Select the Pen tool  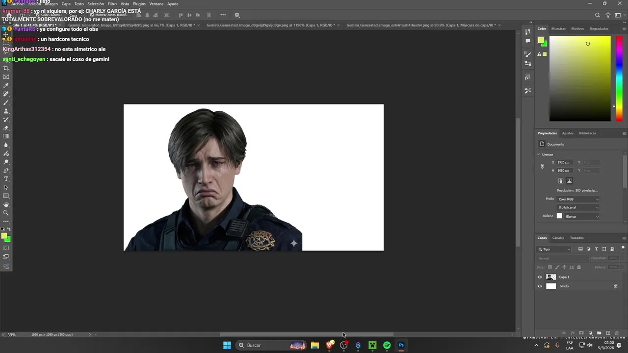tap(6, 171)
